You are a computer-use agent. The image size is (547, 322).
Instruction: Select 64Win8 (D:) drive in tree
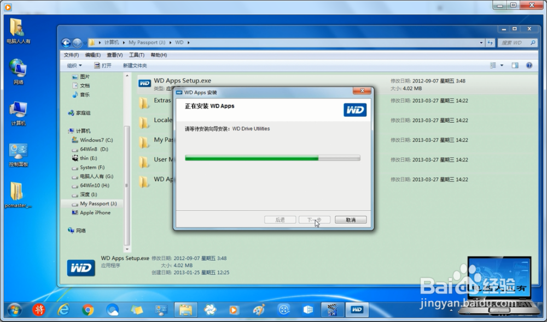pyautogui.click(x=90, y=149)
